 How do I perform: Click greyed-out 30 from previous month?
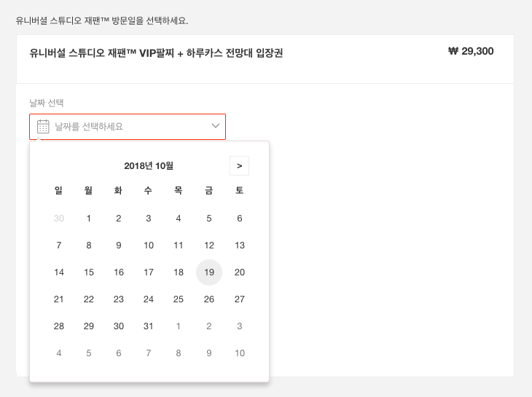(x=59, y=219)
